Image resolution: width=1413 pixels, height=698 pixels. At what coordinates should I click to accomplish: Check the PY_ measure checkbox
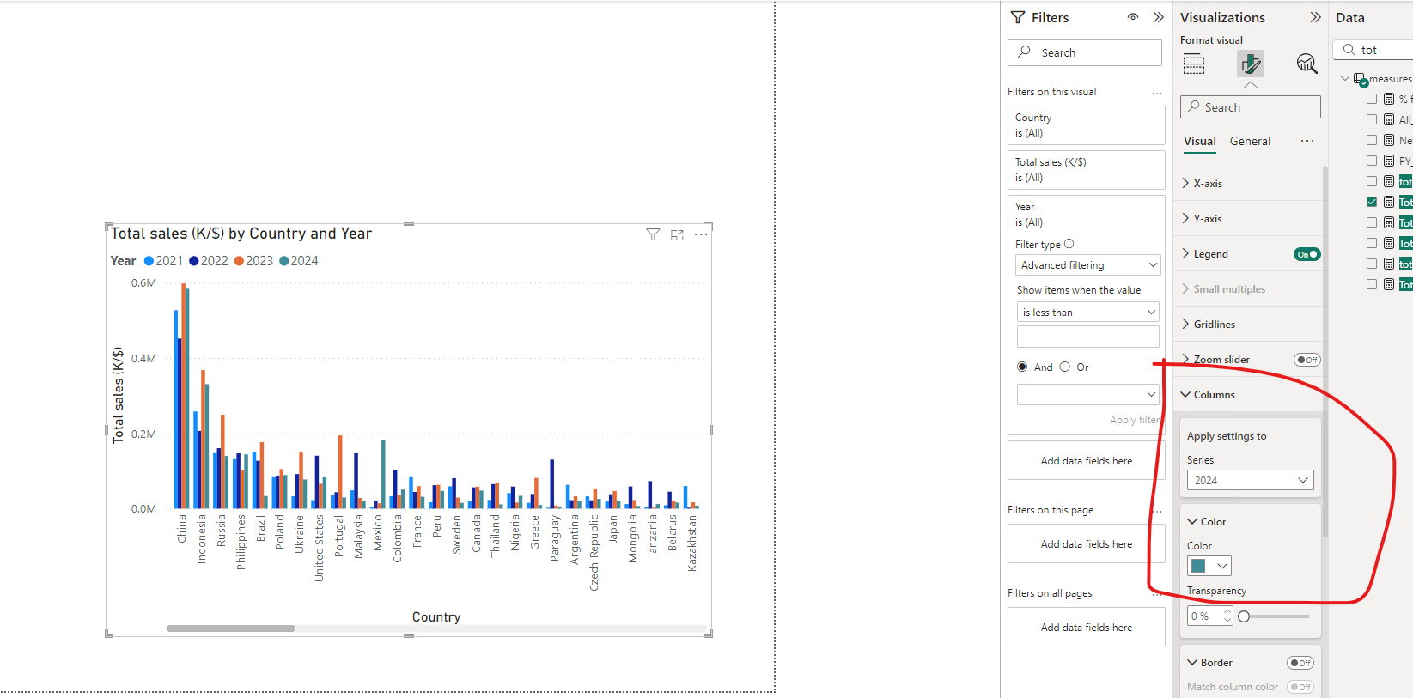(1372, 161)
